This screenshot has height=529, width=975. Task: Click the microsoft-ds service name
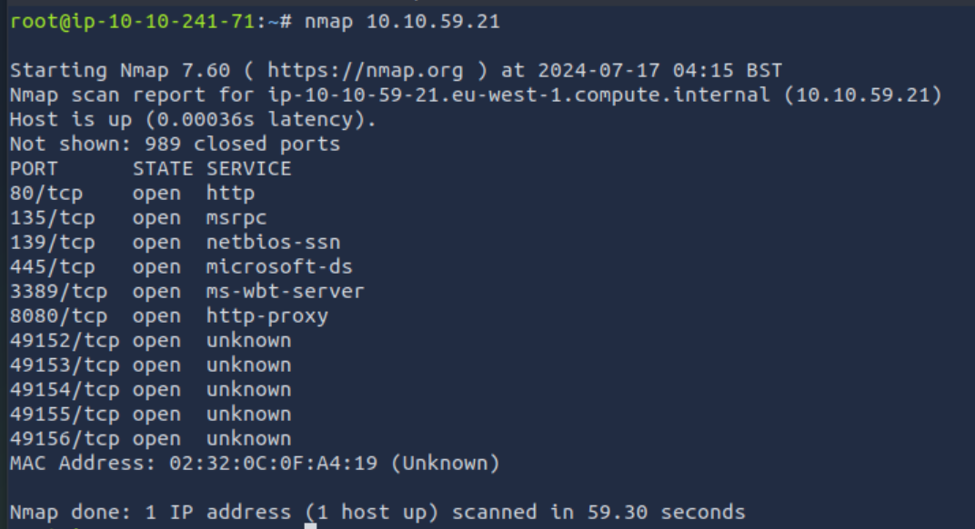tap(279, 267)
